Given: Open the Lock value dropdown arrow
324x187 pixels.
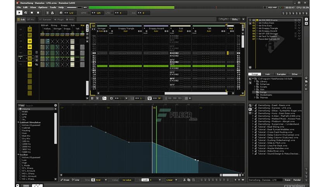Looking at the screenshot, I should click(x=160, y=180).
